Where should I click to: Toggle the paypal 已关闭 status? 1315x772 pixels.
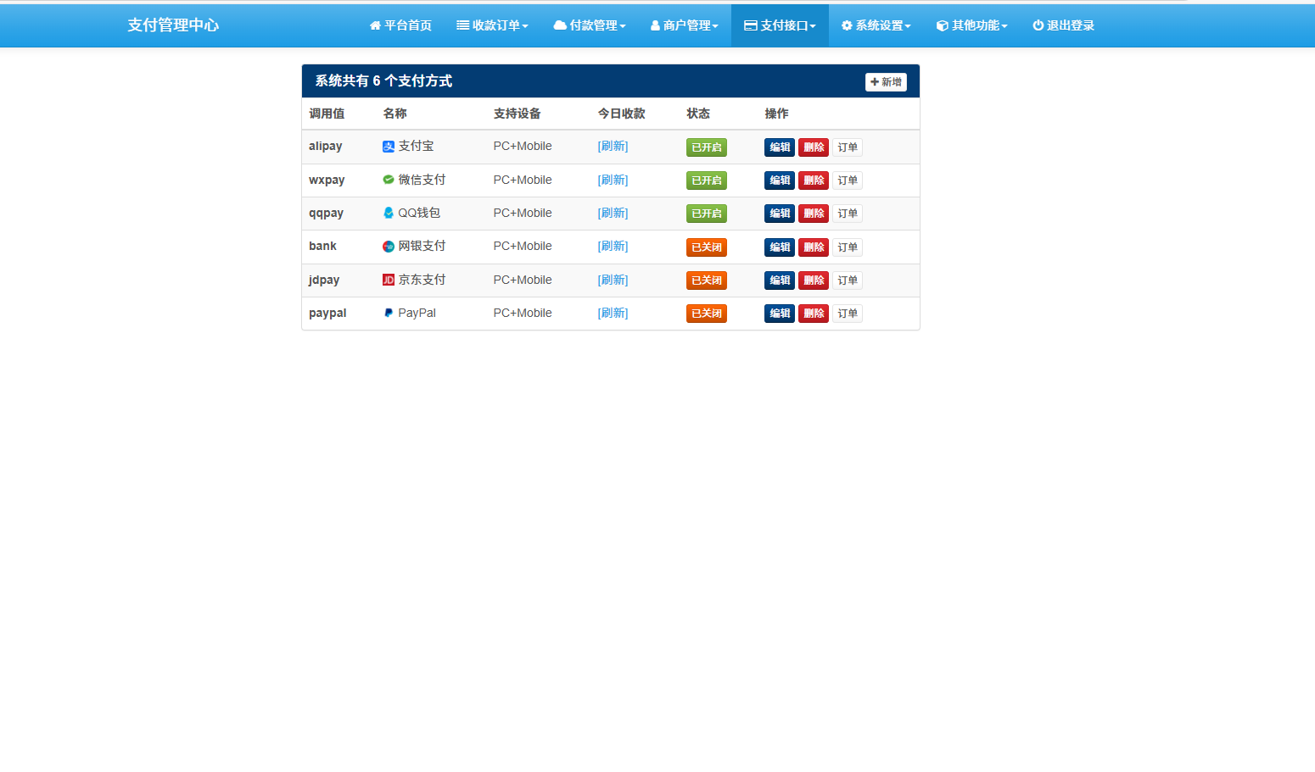pyautogui.click(x=707, y=314)
